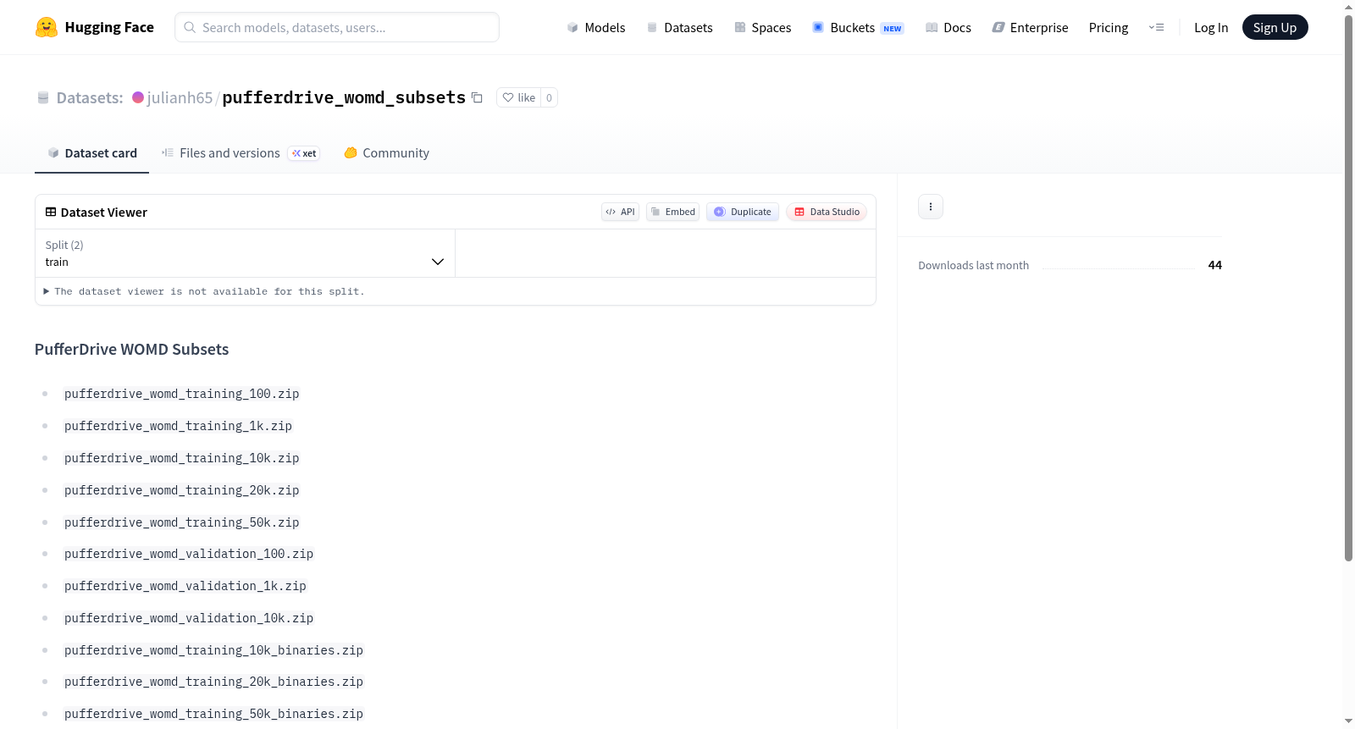1355x729 pixels.
Task: Click the Datasets: breadcrumb link
Action: [x=90, y=97]
